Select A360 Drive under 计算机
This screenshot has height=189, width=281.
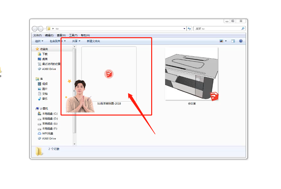[x=49, y=139]
